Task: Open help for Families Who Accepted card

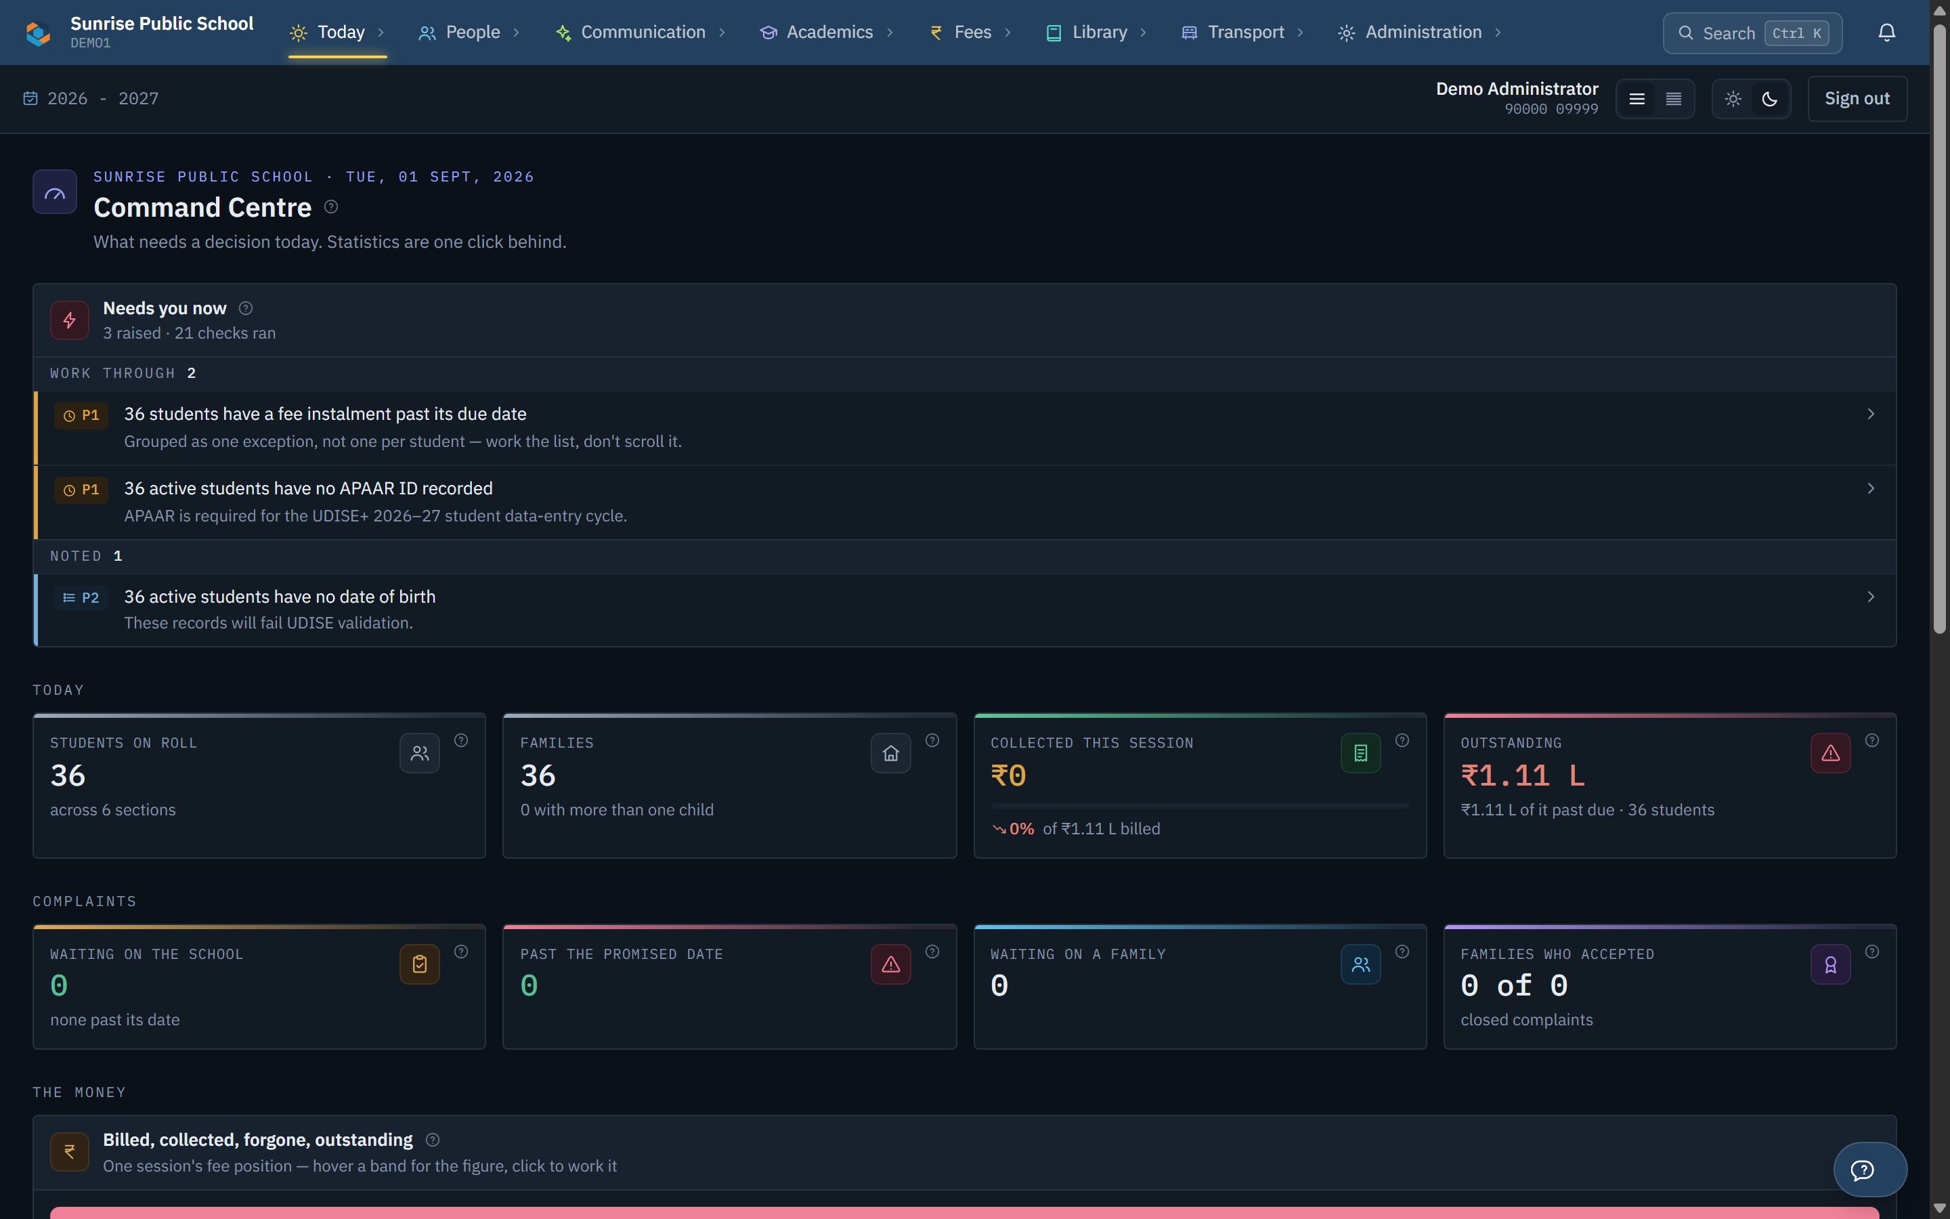Action: tap(1872, 951)
